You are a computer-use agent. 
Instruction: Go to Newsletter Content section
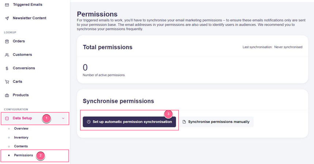29,18
